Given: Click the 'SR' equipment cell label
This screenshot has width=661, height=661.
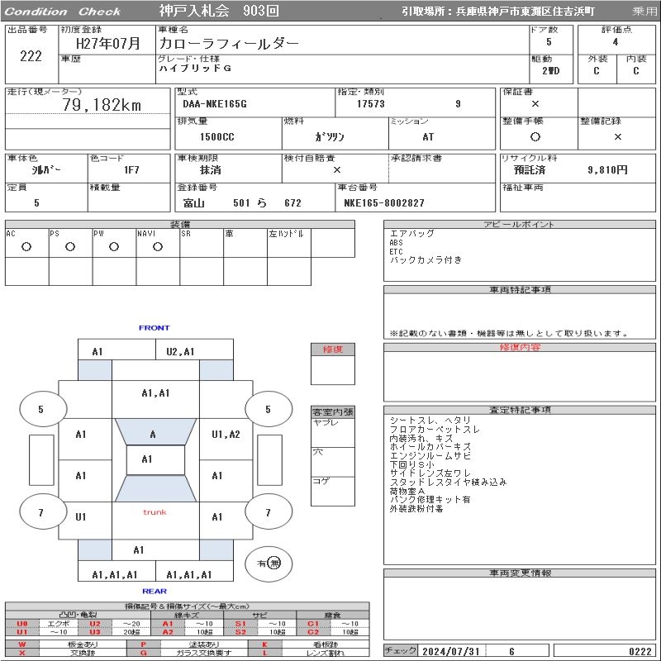Looking at the screenshot, I should [x=186, y=234].
